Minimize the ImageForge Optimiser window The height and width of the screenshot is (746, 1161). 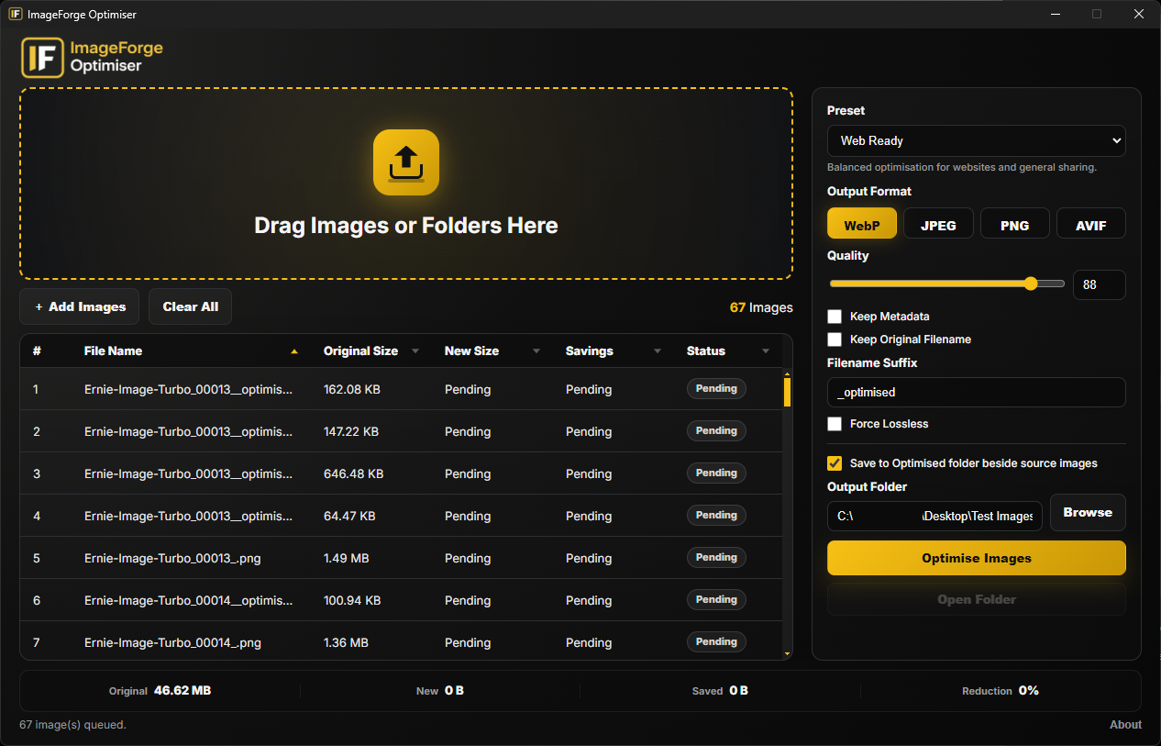tap(1056, 14)
